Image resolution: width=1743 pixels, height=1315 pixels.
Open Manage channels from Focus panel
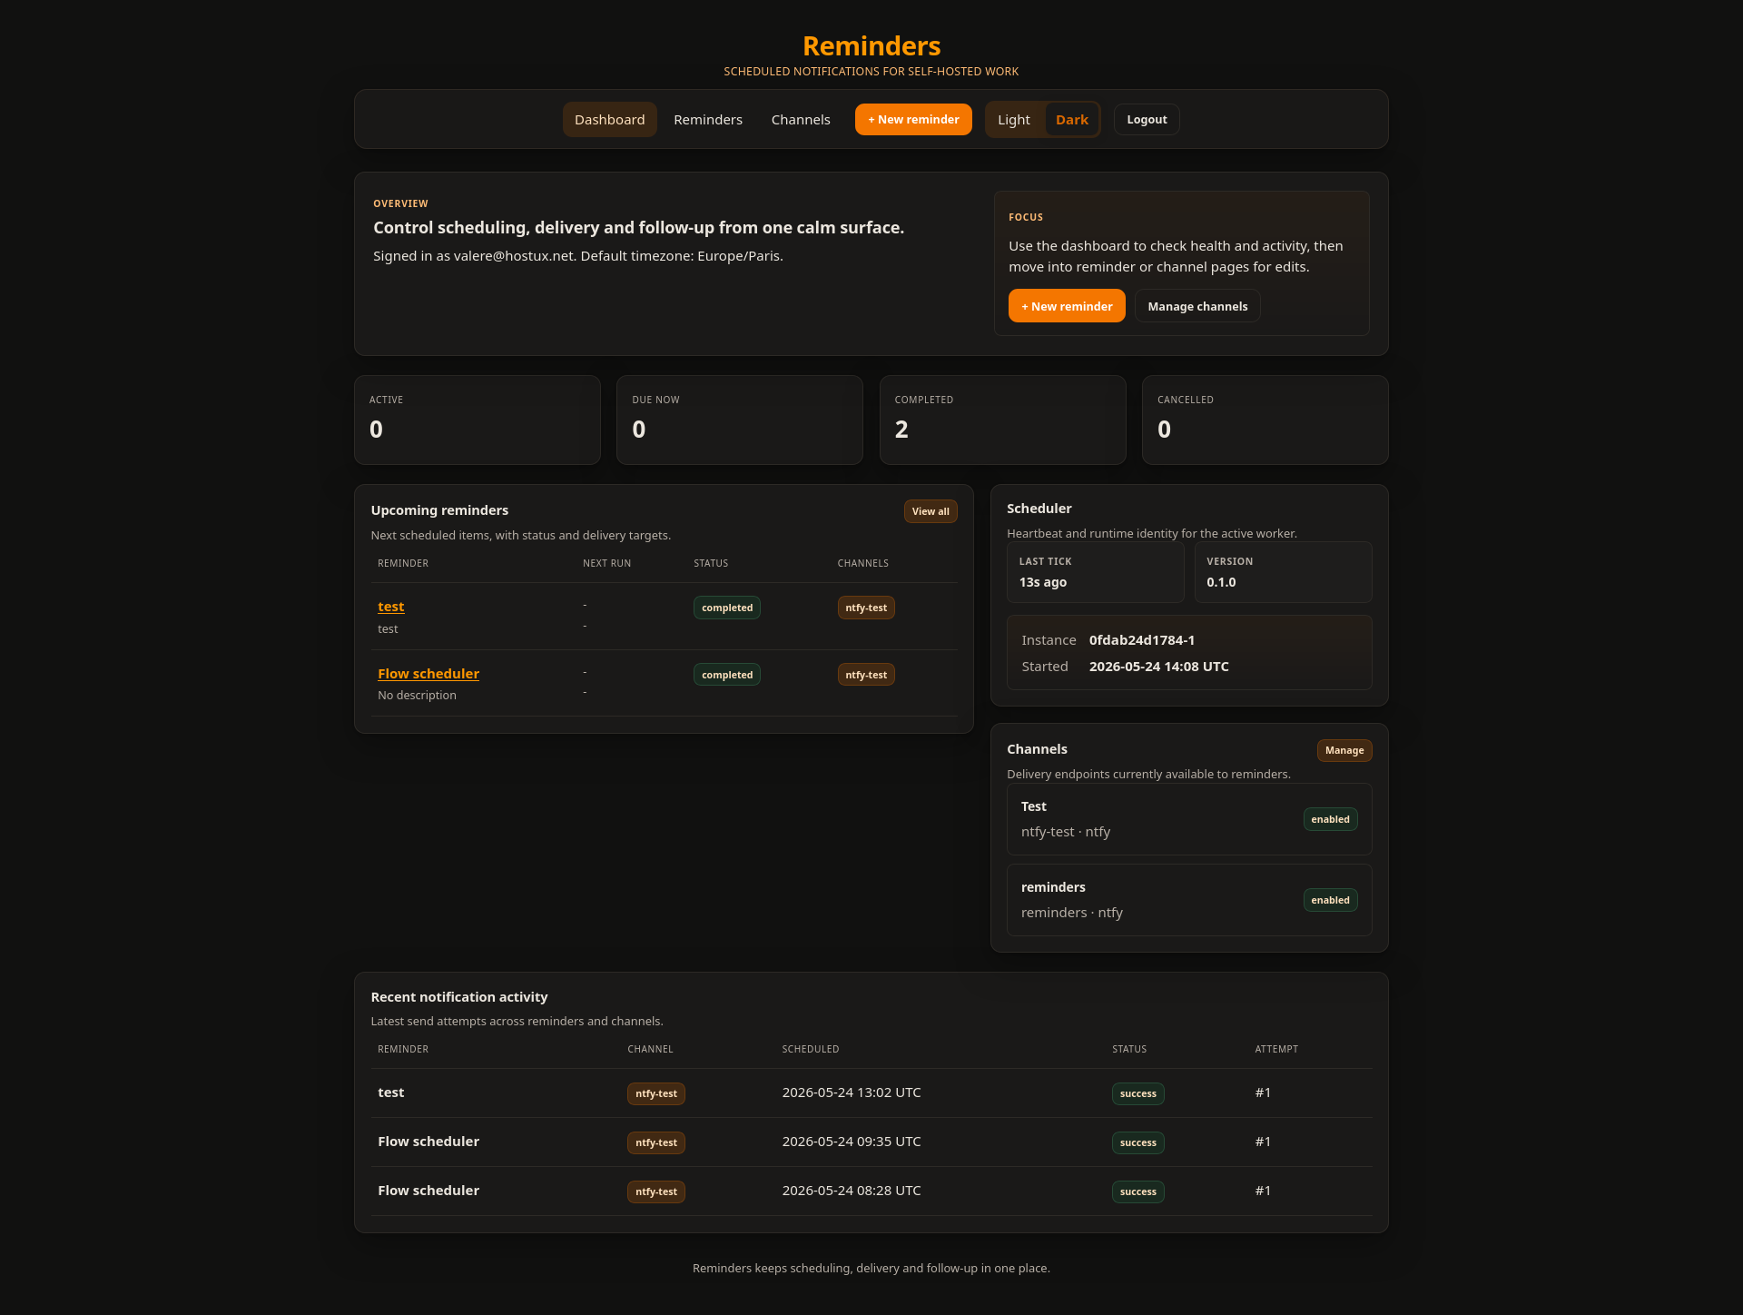tap(1197, 306)
